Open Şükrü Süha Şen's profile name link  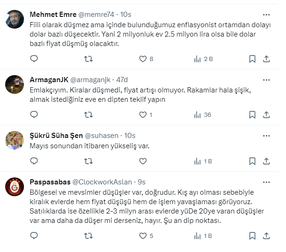coord(56,135)
